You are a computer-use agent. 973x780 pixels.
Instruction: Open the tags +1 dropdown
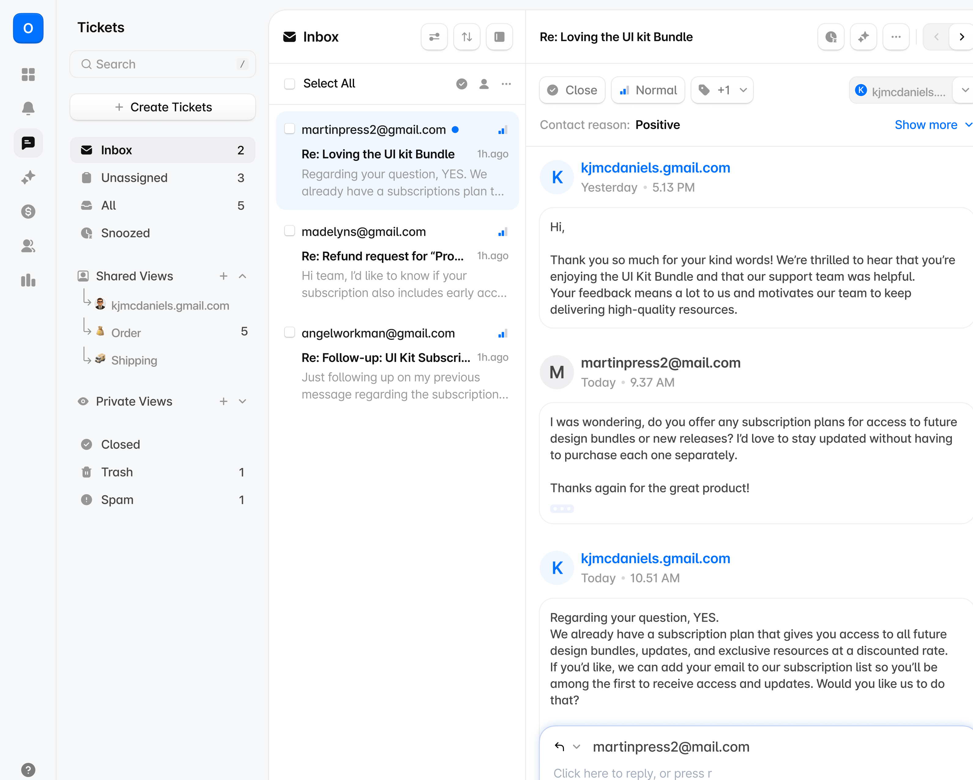coord(722,90)
